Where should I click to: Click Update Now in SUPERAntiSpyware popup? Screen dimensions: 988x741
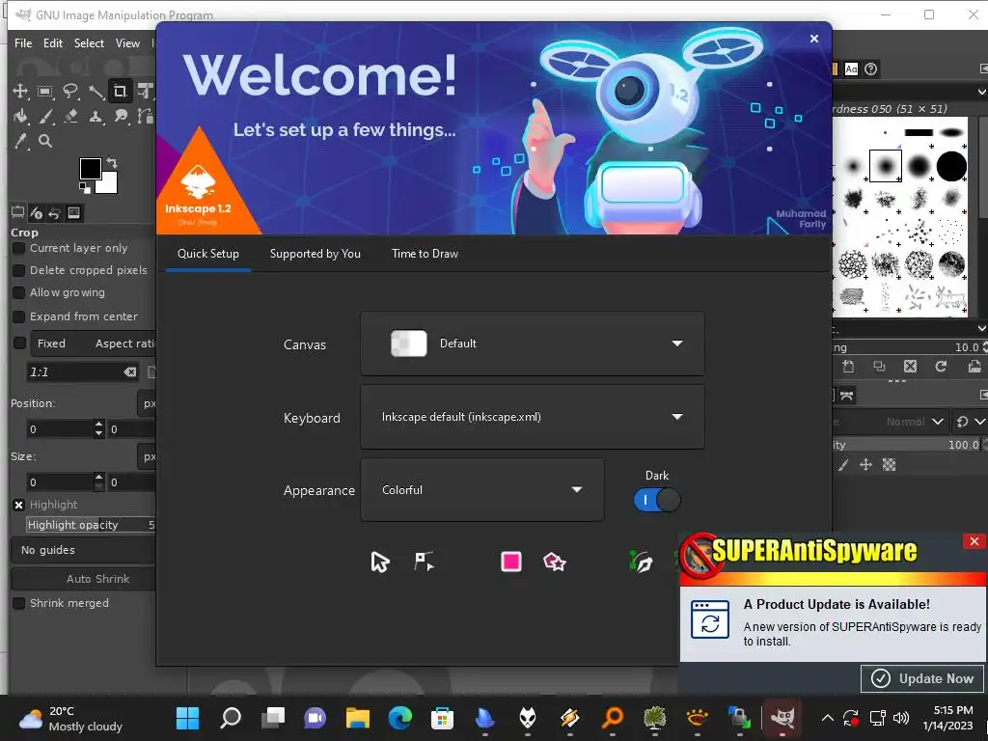(922, 678)
